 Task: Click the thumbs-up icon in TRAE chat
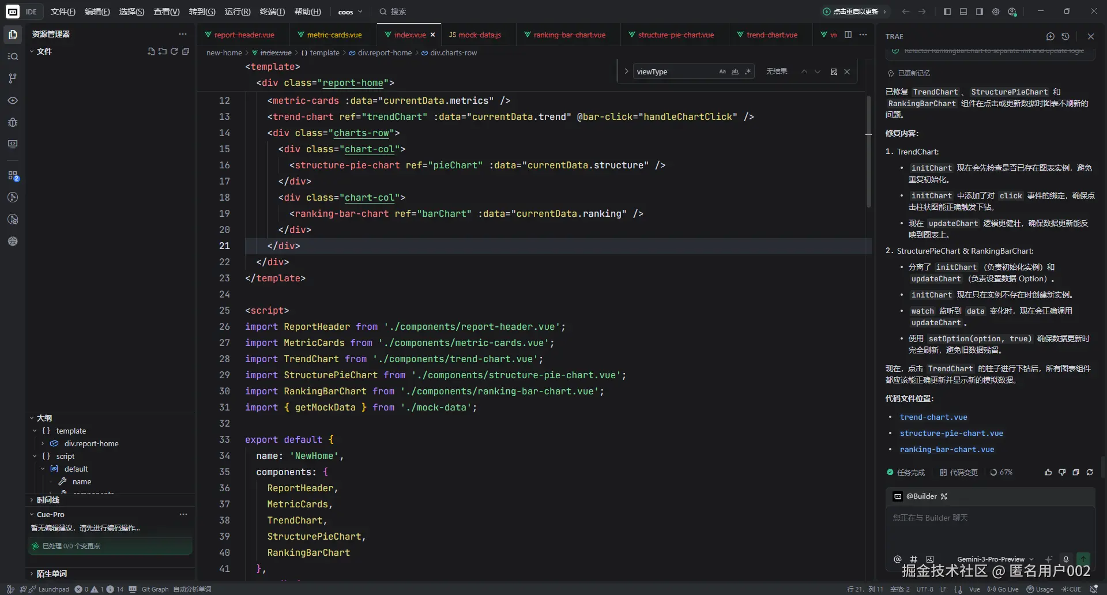click(x=1048, y=472)
